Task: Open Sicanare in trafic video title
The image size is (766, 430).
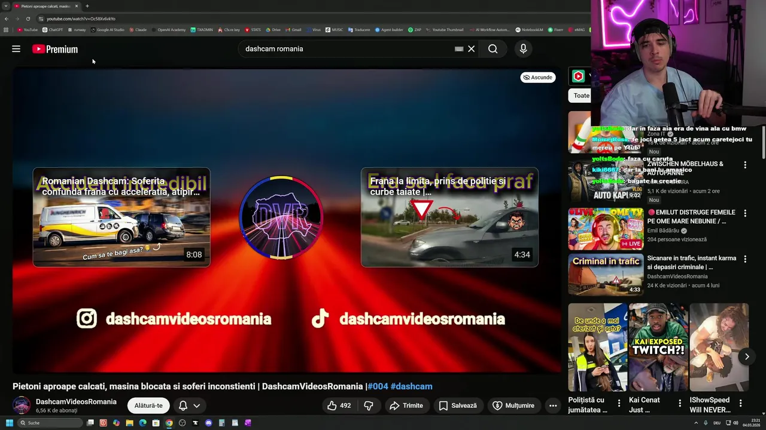Action: click(x=692, y=263)
